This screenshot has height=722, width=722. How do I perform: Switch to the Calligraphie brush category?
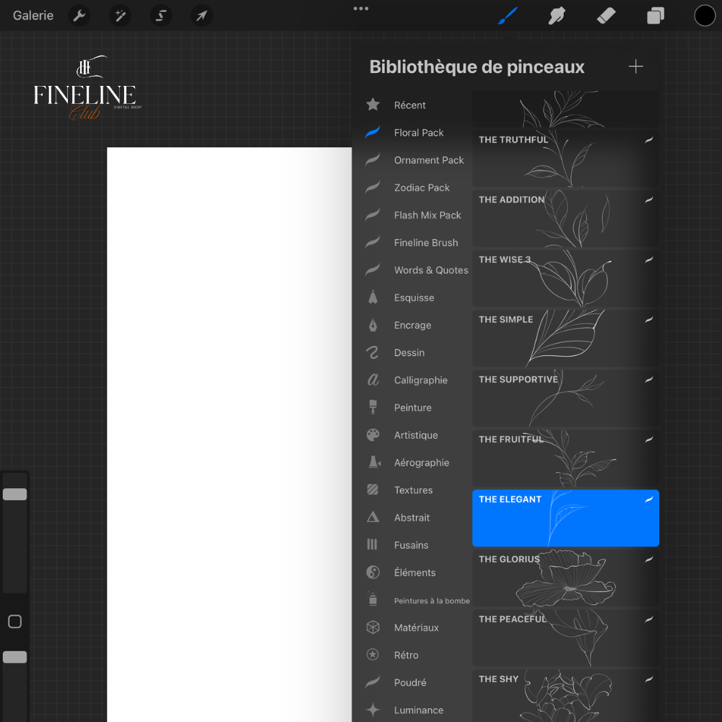click(x=420, y=380)
